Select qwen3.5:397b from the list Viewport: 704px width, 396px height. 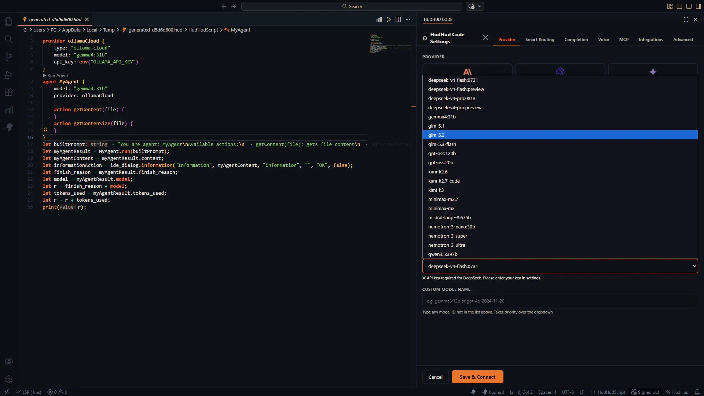click(560, 254)
